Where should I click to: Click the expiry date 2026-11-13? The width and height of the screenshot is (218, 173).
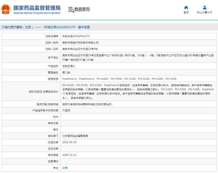[x=69, y=155]
